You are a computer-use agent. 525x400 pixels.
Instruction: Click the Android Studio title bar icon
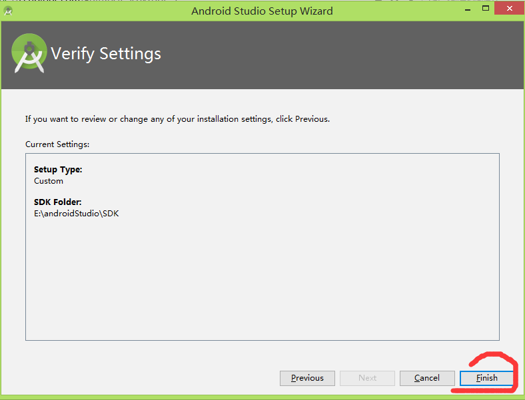(8, 11)
